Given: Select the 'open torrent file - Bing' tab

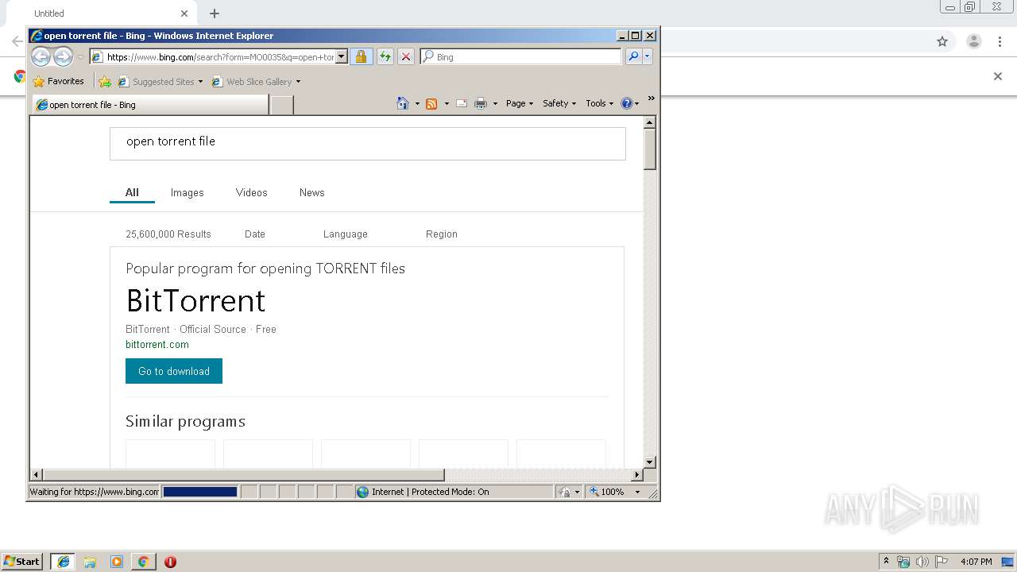Looking at the screenshot, I should pos(151,105).
